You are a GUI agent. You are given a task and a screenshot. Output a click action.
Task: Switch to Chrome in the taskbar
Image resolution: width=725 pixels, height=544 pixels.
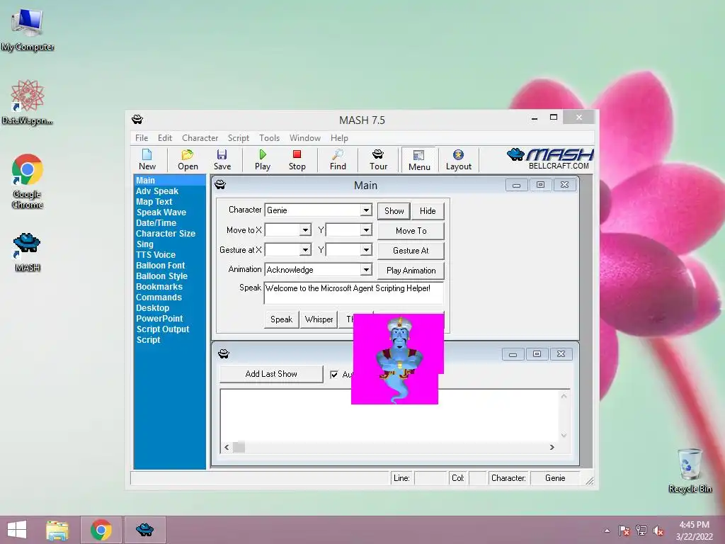[101, 530]
